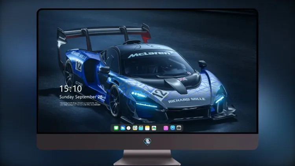Open the green and yellow document app in dock
Image resolution: width=295 pixels, height=166 pixels.
(135, 128)
